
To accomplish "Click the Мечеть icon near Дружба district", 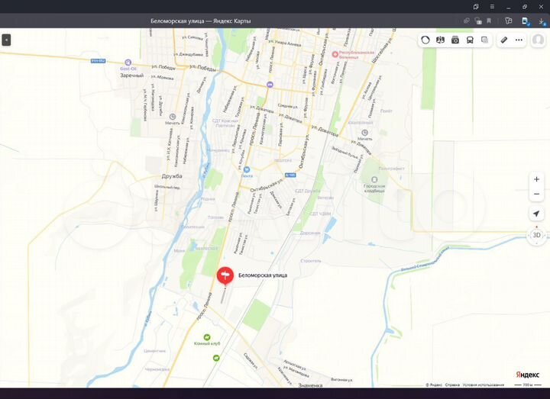I will pyautogui.click(x=173, y=116).
